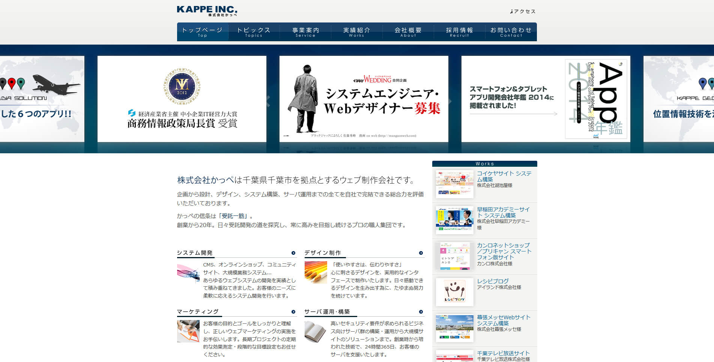Image resolution: width=714 pixels, height=362 pixels.
Task: Go to トップページ Top tab
Action: coord(203,32)
